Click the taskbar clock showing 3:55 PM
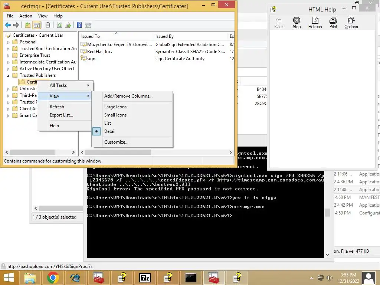This screenshot has width=380, height=285. (x=348, y=278)
